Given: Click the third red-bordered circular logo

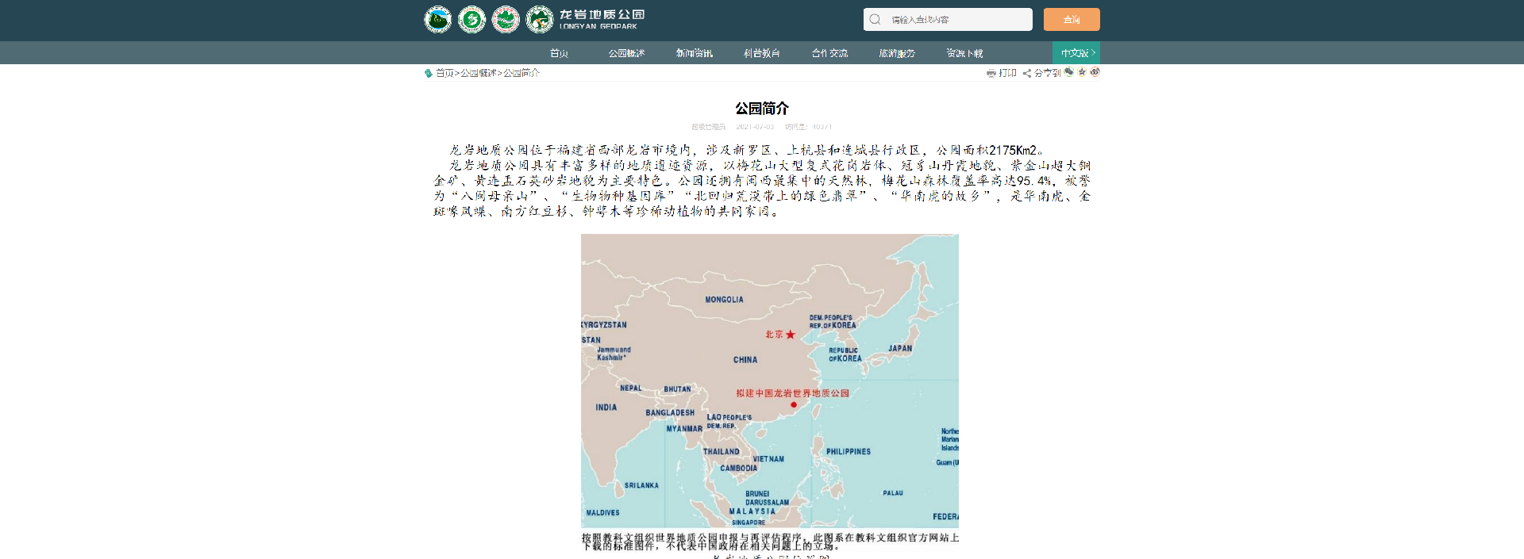Looking at the screenshot, I should point(506,19).
